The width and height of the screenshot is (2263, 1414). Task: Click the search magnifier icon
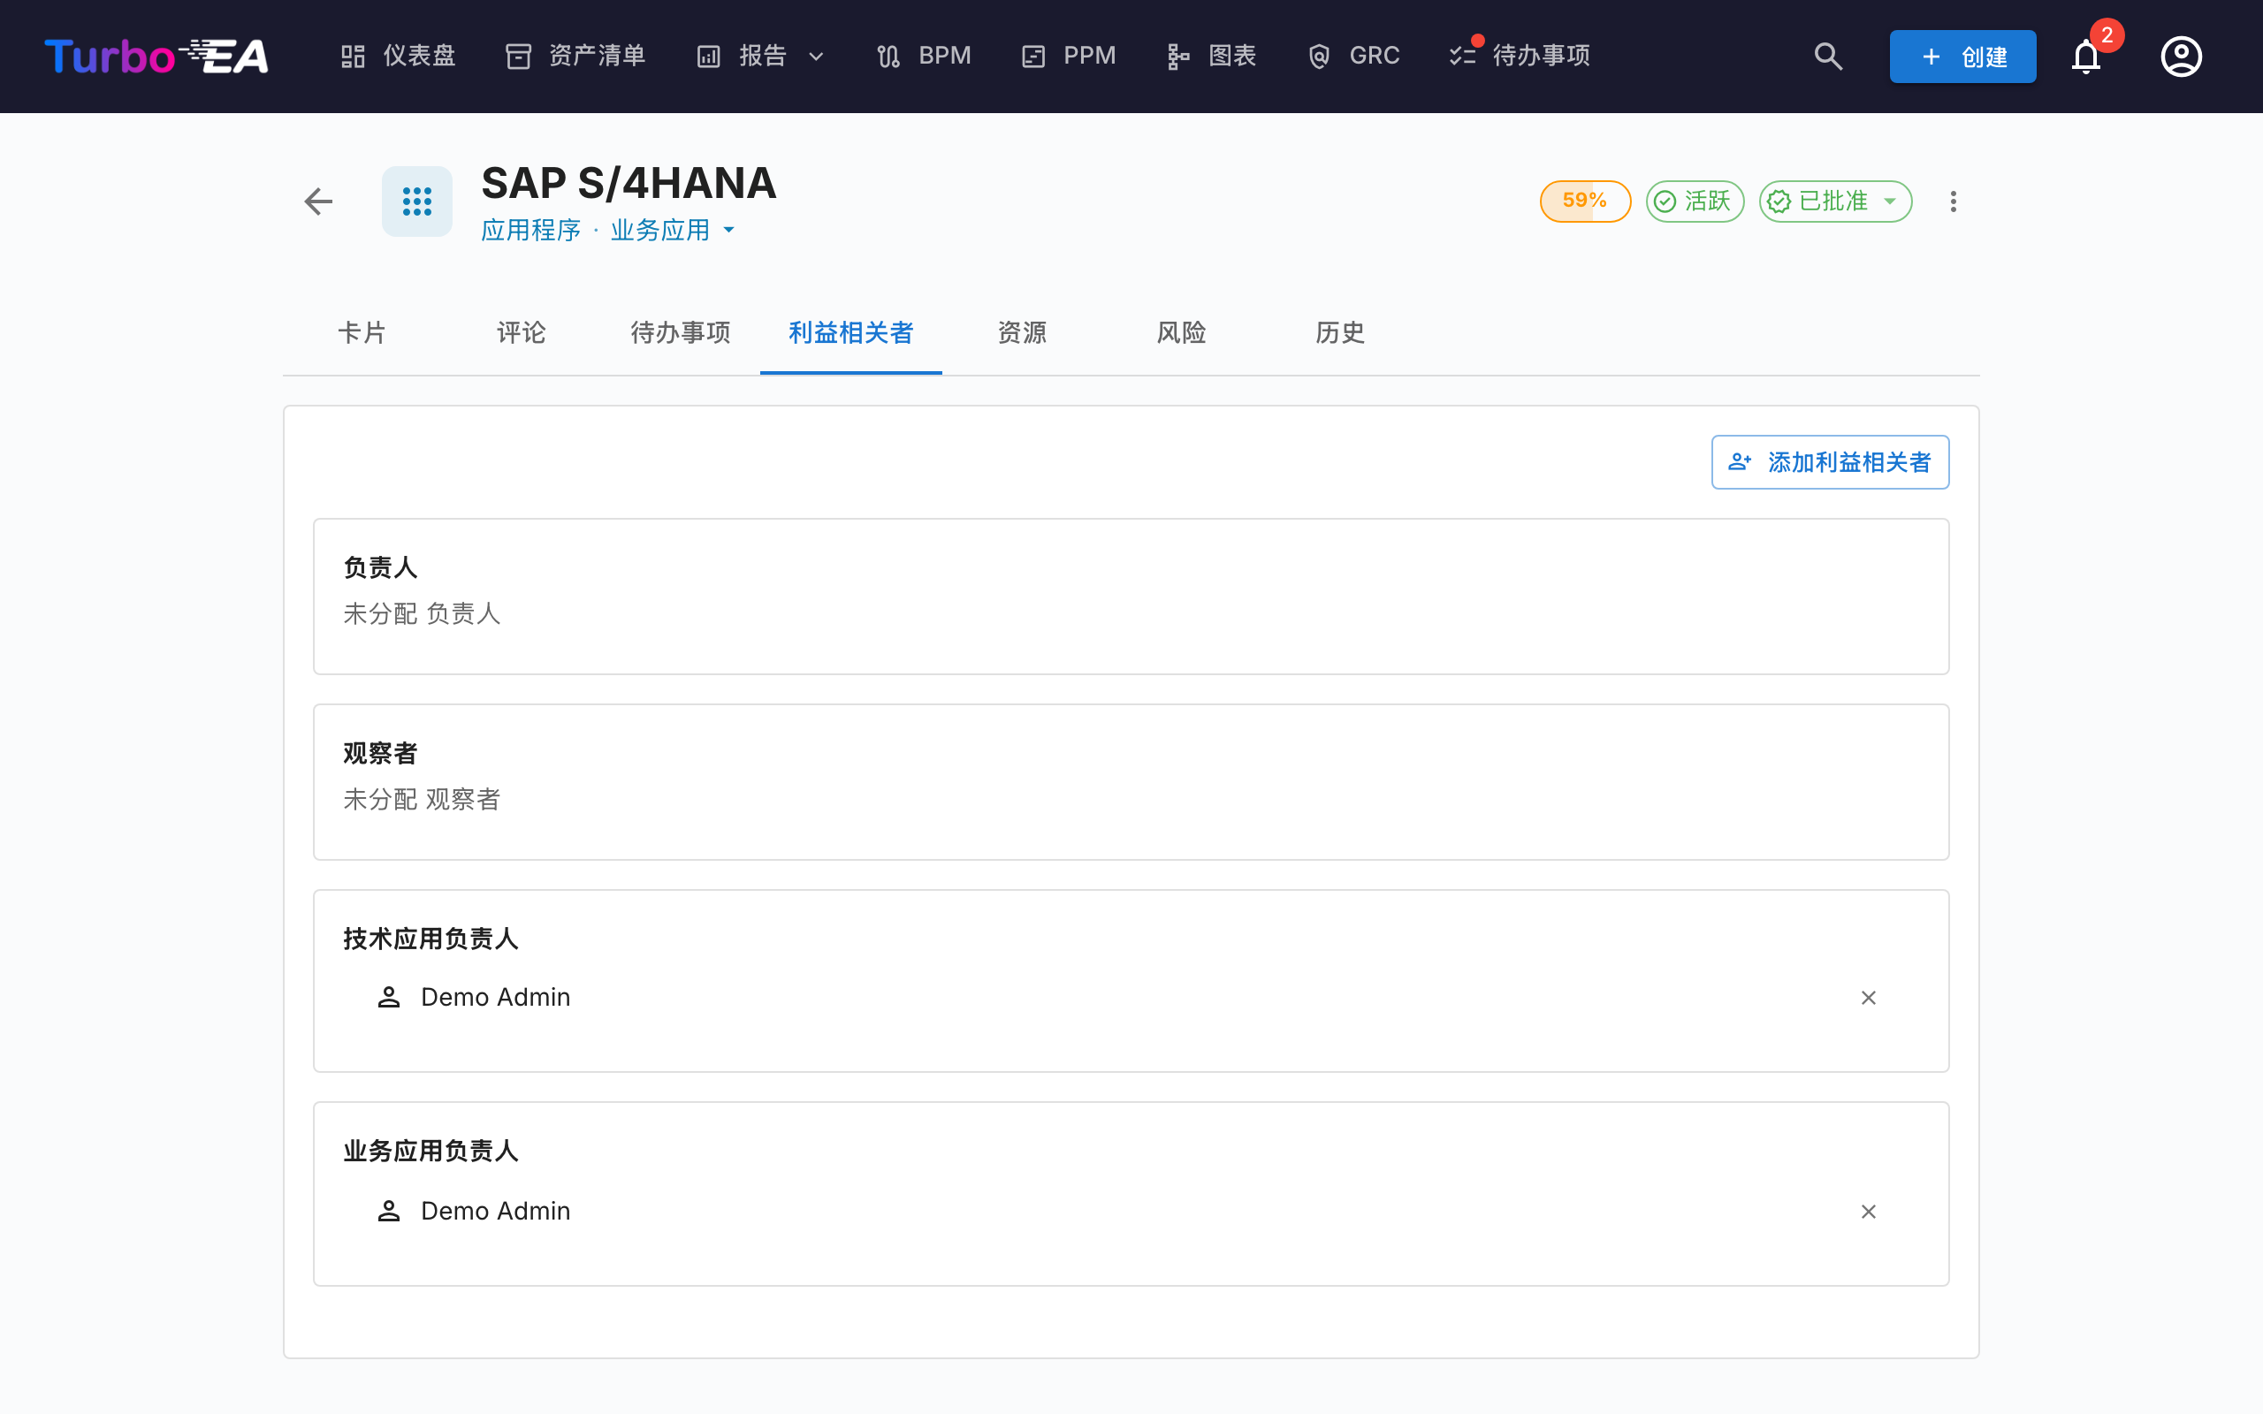point(1828,56)
